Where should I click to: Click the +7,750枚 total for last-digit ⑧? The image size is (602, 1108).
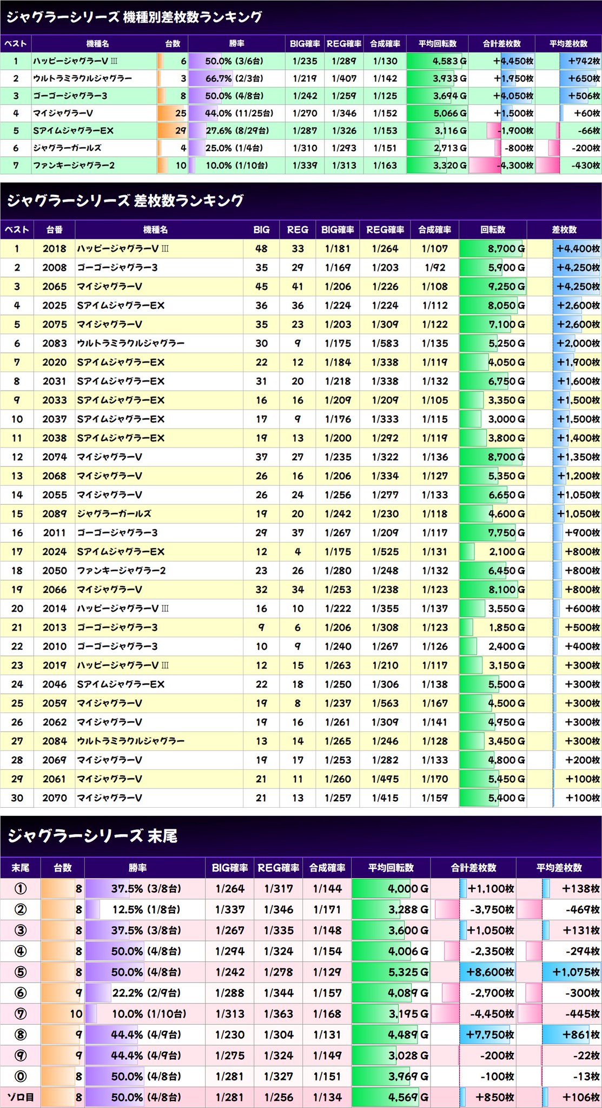tap(490, 1034)
